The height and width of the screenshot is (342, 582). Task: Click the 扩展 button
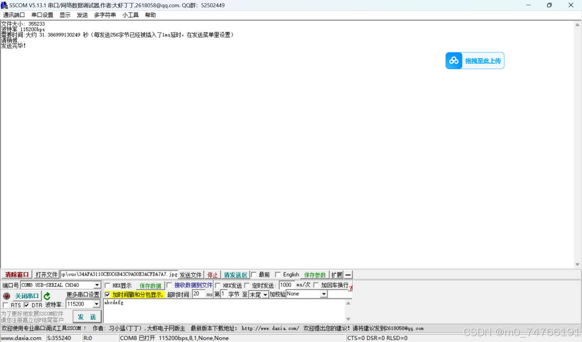(337, 275)
